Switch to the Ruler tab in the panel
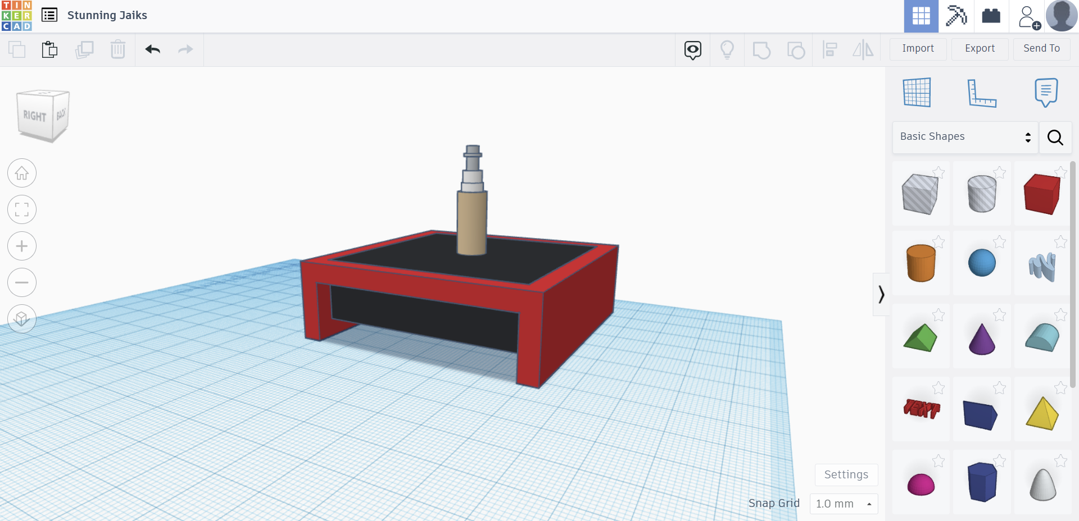 point(982,93)
